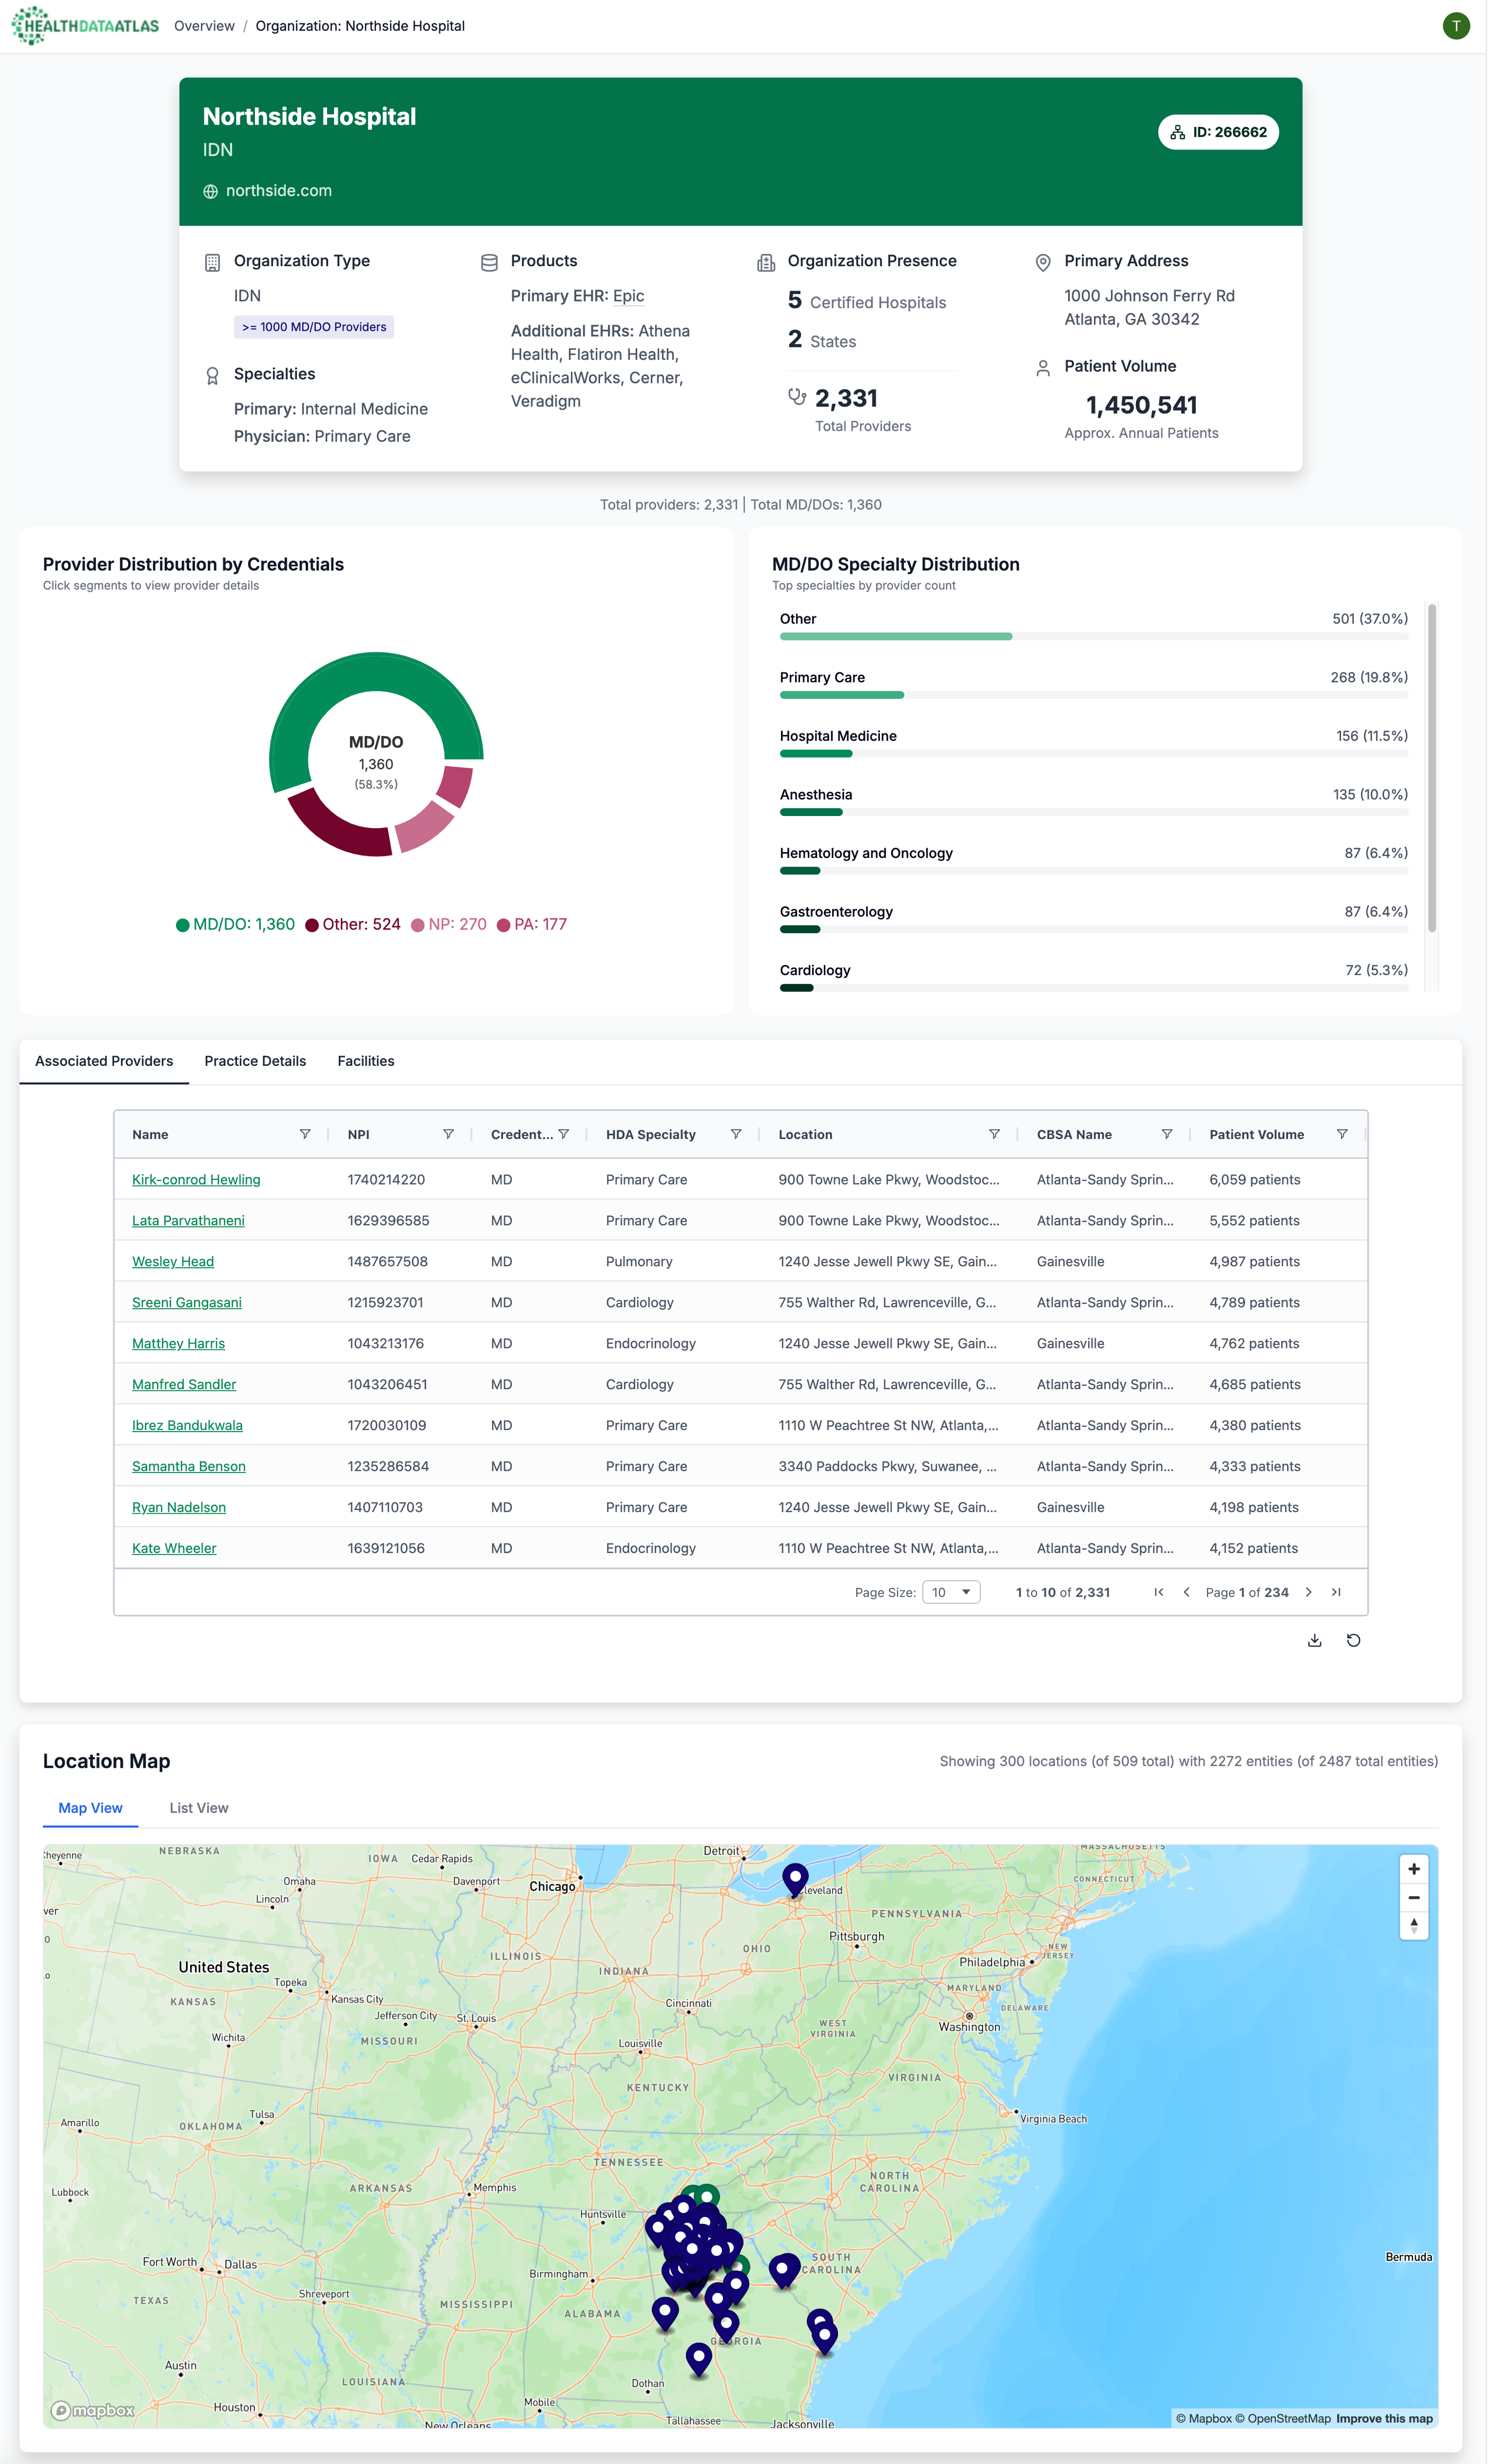The height and width of the screenshot is (2464, 1489).
Task: Zoom out on the location map
Action: point(1413,1897)
